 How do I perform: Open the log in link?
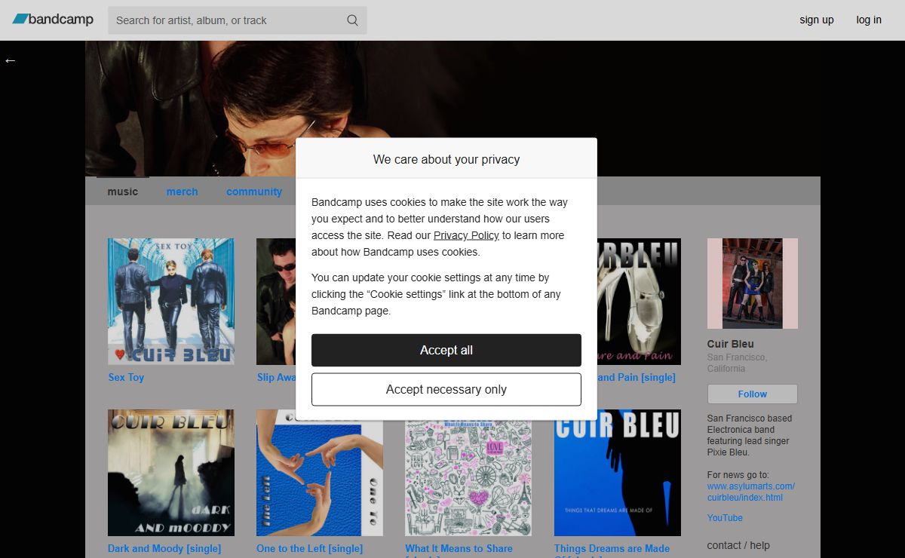(869, 20)
